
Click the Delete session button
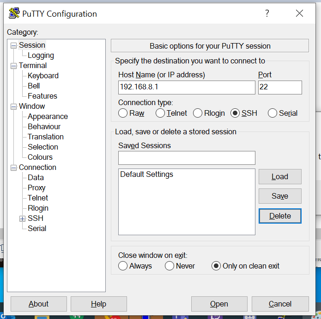280,216
